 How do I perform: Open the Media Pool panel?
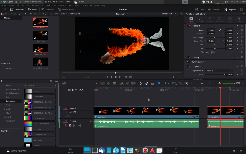pos(17,10)
